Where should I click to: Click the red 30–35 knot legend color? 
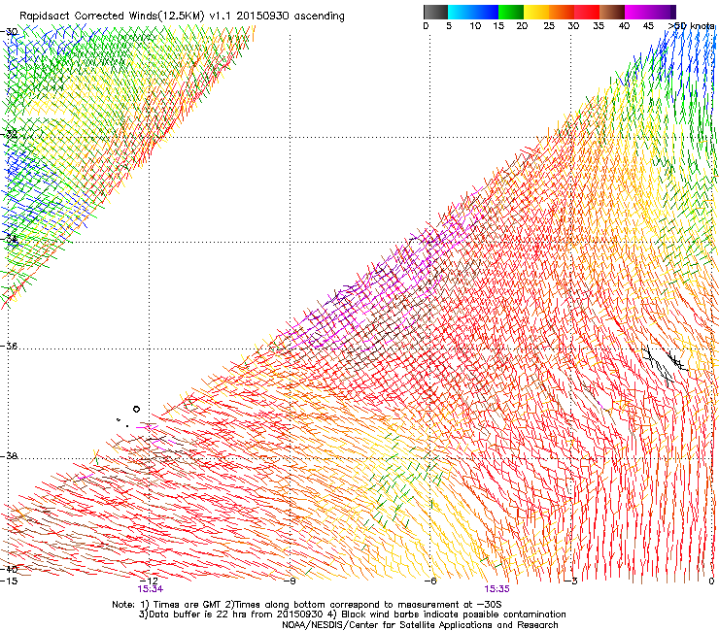(x=587, y=12)
